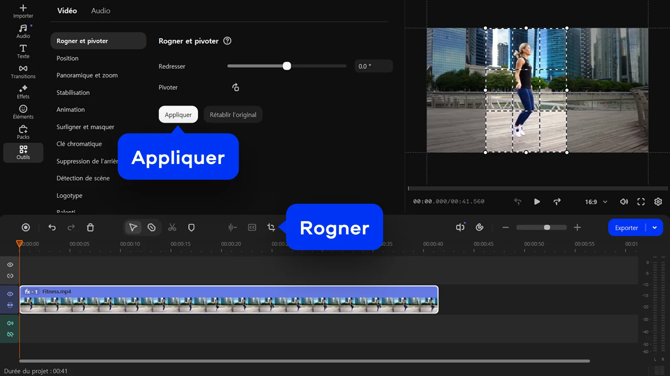Select Stabilisation in the tools list
Viewport: 670px width, 376px height.
pyautogui.click(x=73, y=92)
